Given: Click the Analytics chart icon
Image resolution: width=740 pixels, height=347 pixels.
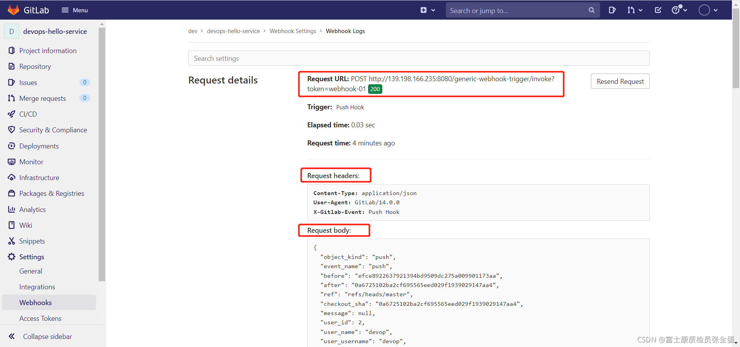Looking at the screenshot, I should point(12,209).
